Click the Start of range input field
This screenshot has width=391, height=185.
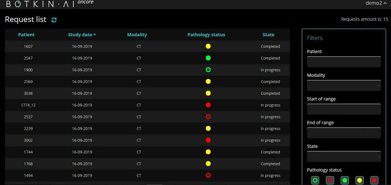[344, 109]
